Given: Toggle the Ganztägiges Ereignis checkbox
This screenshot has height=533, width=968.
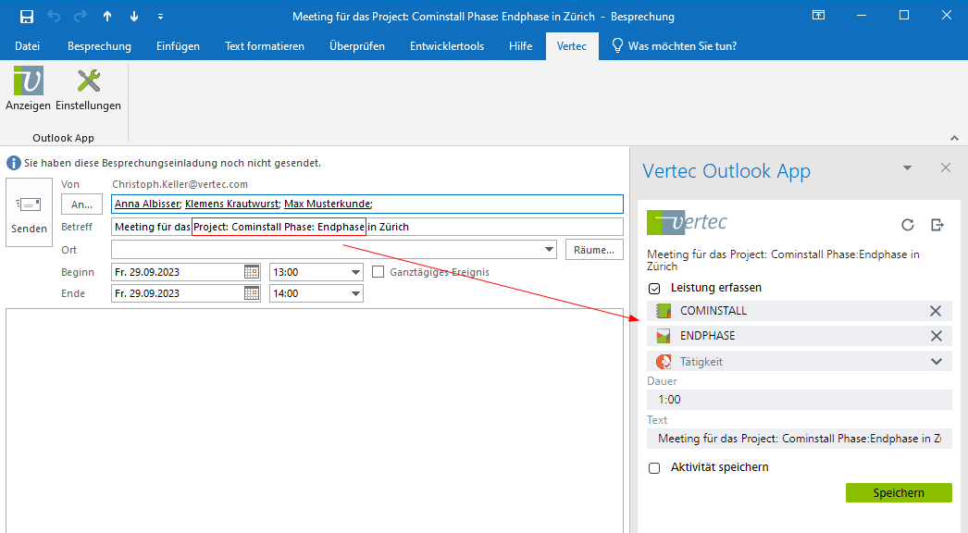Looking at the screenshot, I should click(x=378, y=272).
